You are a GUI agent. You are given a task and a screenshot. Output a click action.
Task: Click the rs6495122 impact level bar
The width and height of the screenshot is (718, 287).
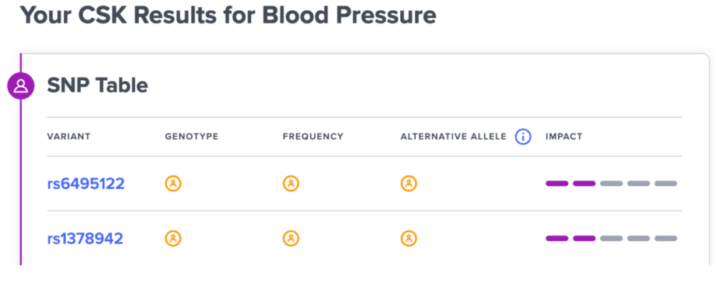[612, 184]
